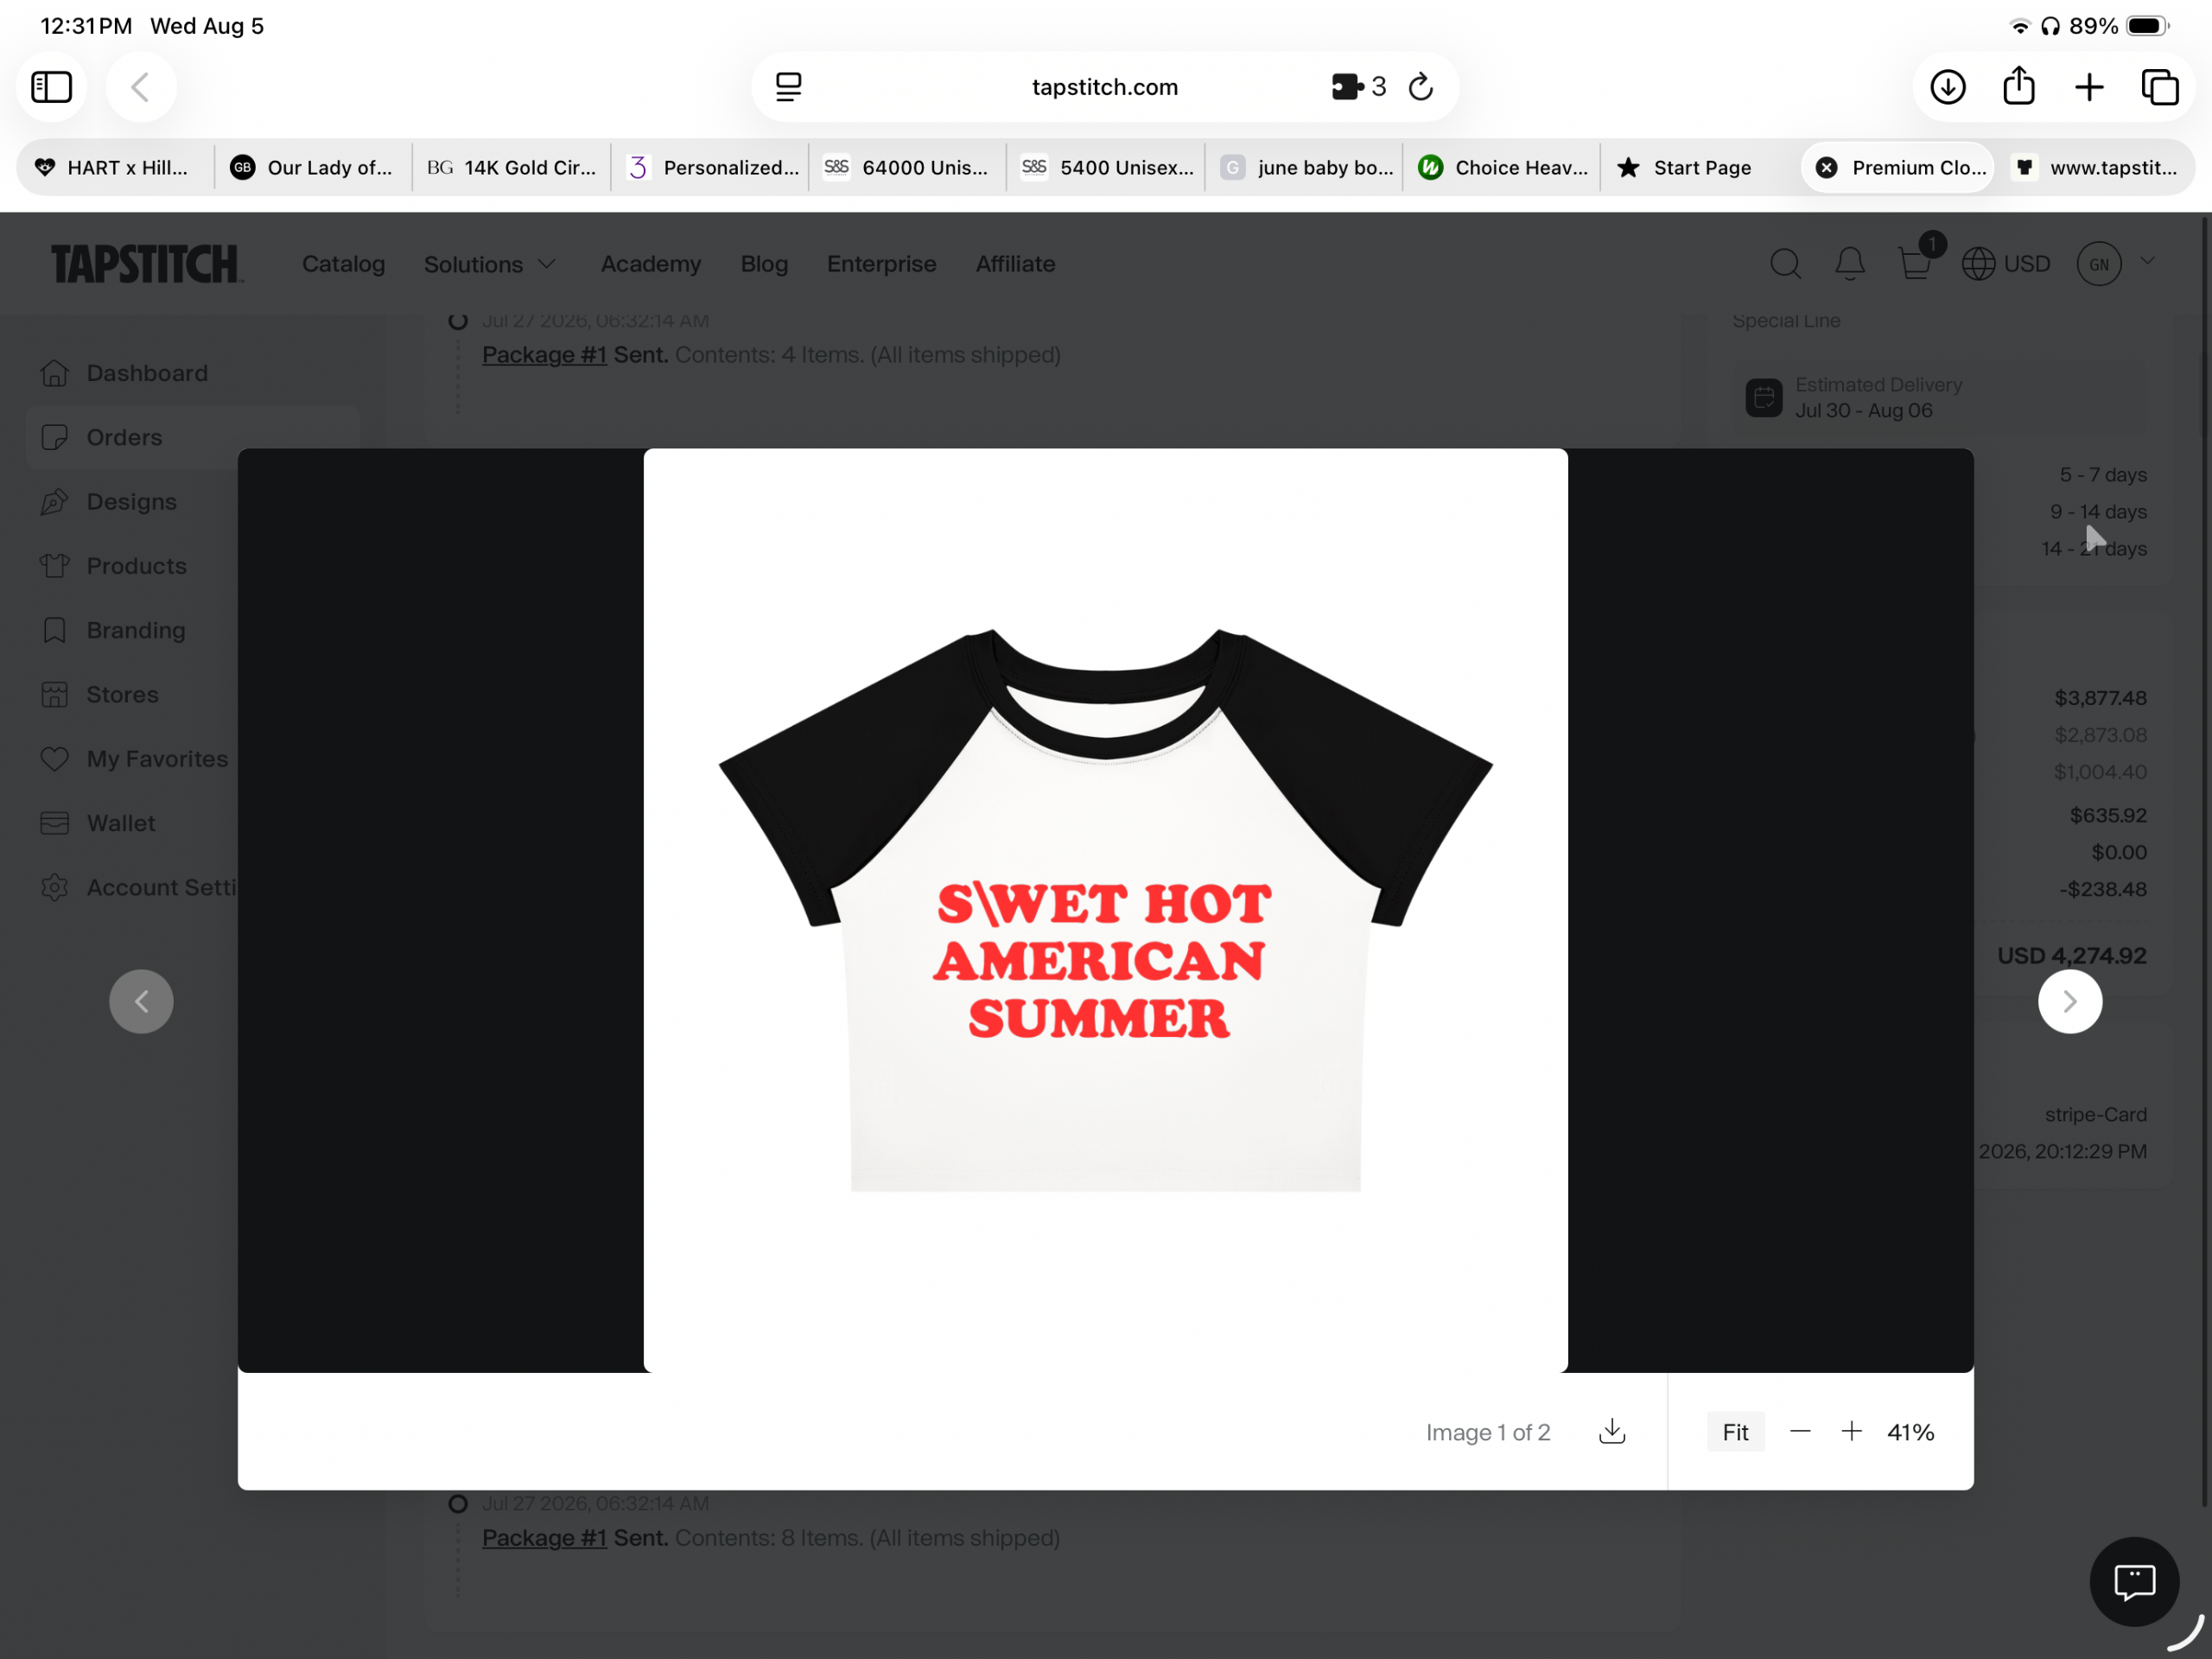2212x1659 pixels.
Task: Open Dashboard in sidebar
Action: tap(192, 373)
